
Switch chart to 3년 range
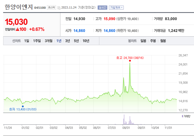pos(68,41)
